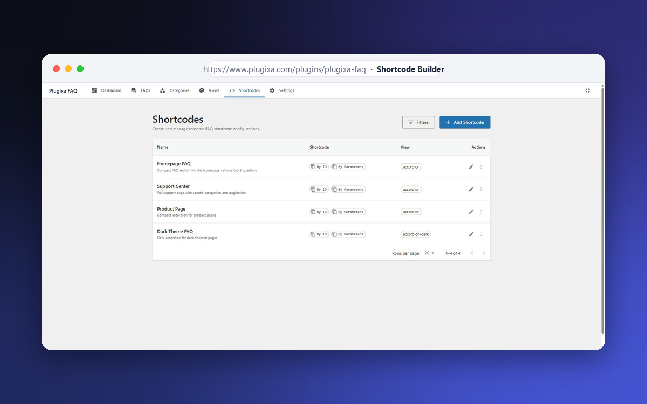Copy Homepage FAQ shortcode By Parameters
647x404 pixels.
point(348,167)
